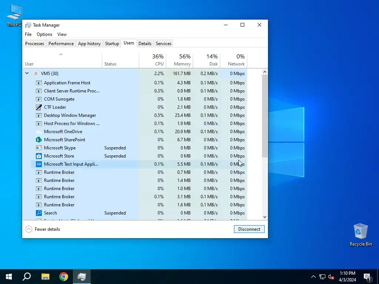Click the CTF Loader pencil icon

coord(38,107)
